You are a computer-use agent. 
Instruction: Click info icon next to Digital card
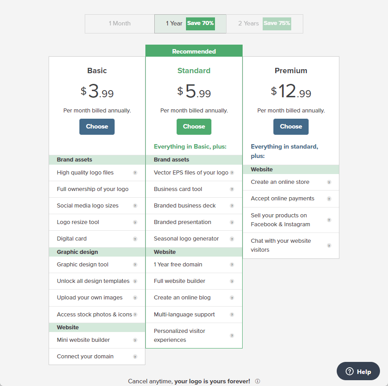pos(135,239)
